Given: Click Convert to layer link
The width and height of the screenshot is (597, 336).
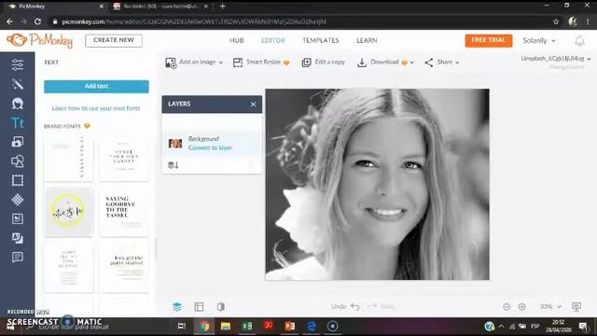Looking at the screenshot, I should [x=210, y=147].
